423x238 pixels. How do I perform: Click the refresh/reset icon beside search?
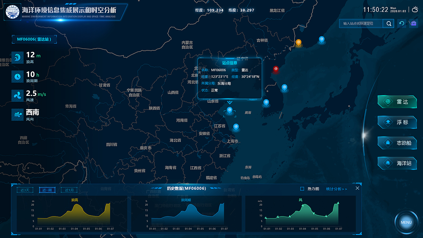[x=402, y=23]
